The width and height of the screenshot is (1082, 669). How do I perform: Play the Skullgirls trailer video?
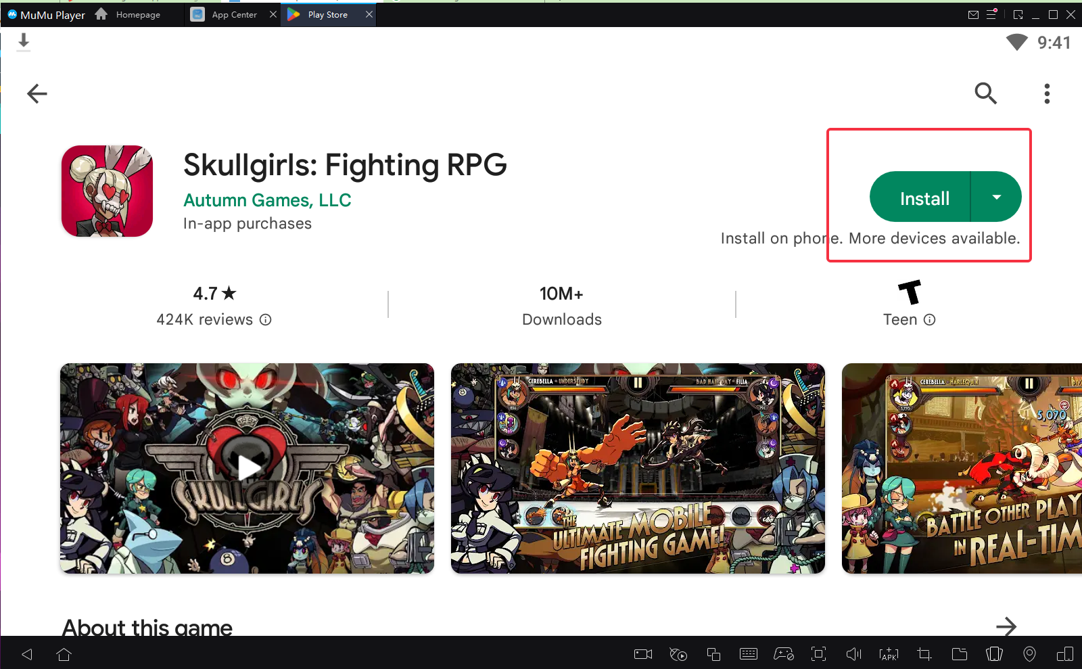pos(247,468)
